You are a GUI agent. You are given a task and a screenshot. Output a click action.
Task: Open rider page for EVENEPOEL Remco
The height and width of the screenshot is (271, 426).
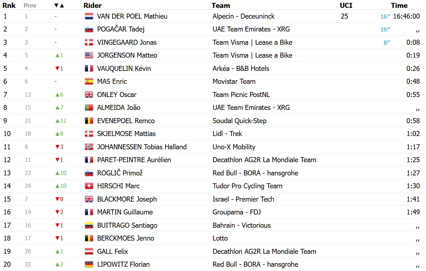[x=126, y=121]
